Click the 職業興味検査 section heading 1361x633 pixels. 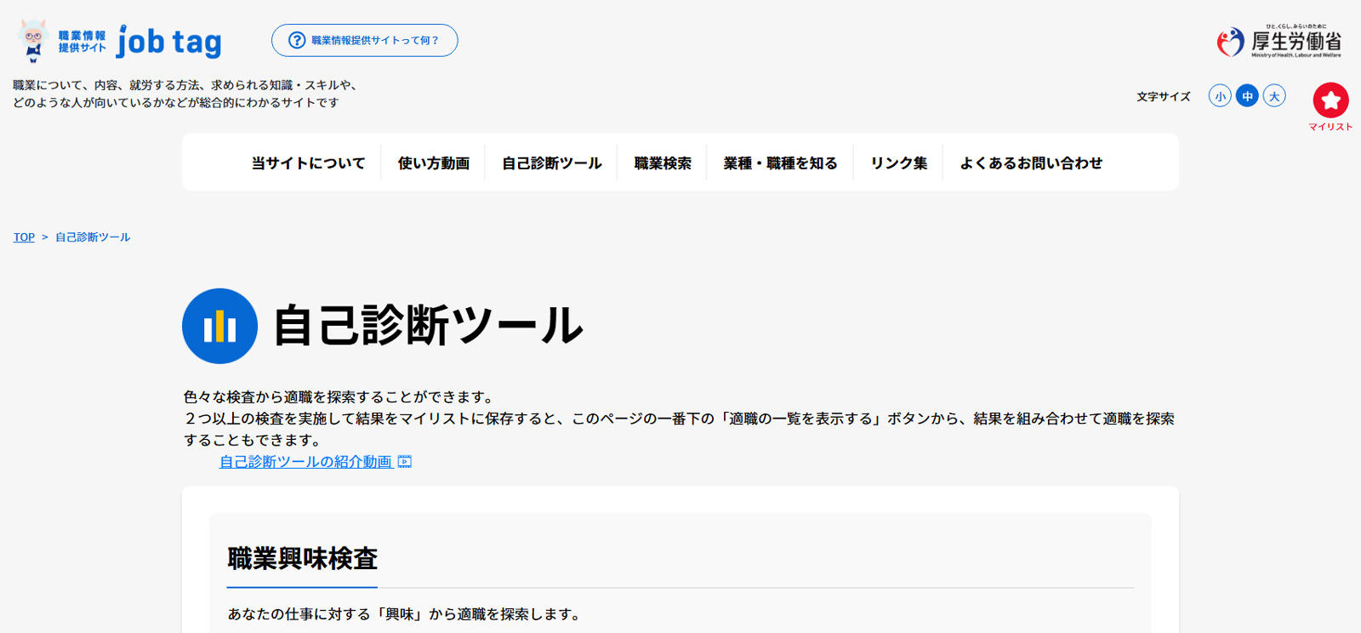point(302,558)
